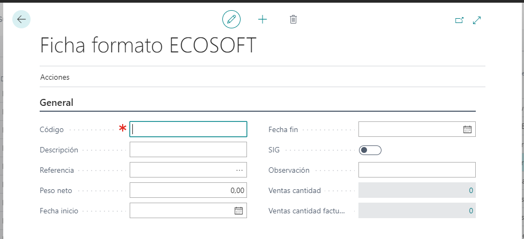
Task: Click the Peso neto label
Action: click(56, 191)
